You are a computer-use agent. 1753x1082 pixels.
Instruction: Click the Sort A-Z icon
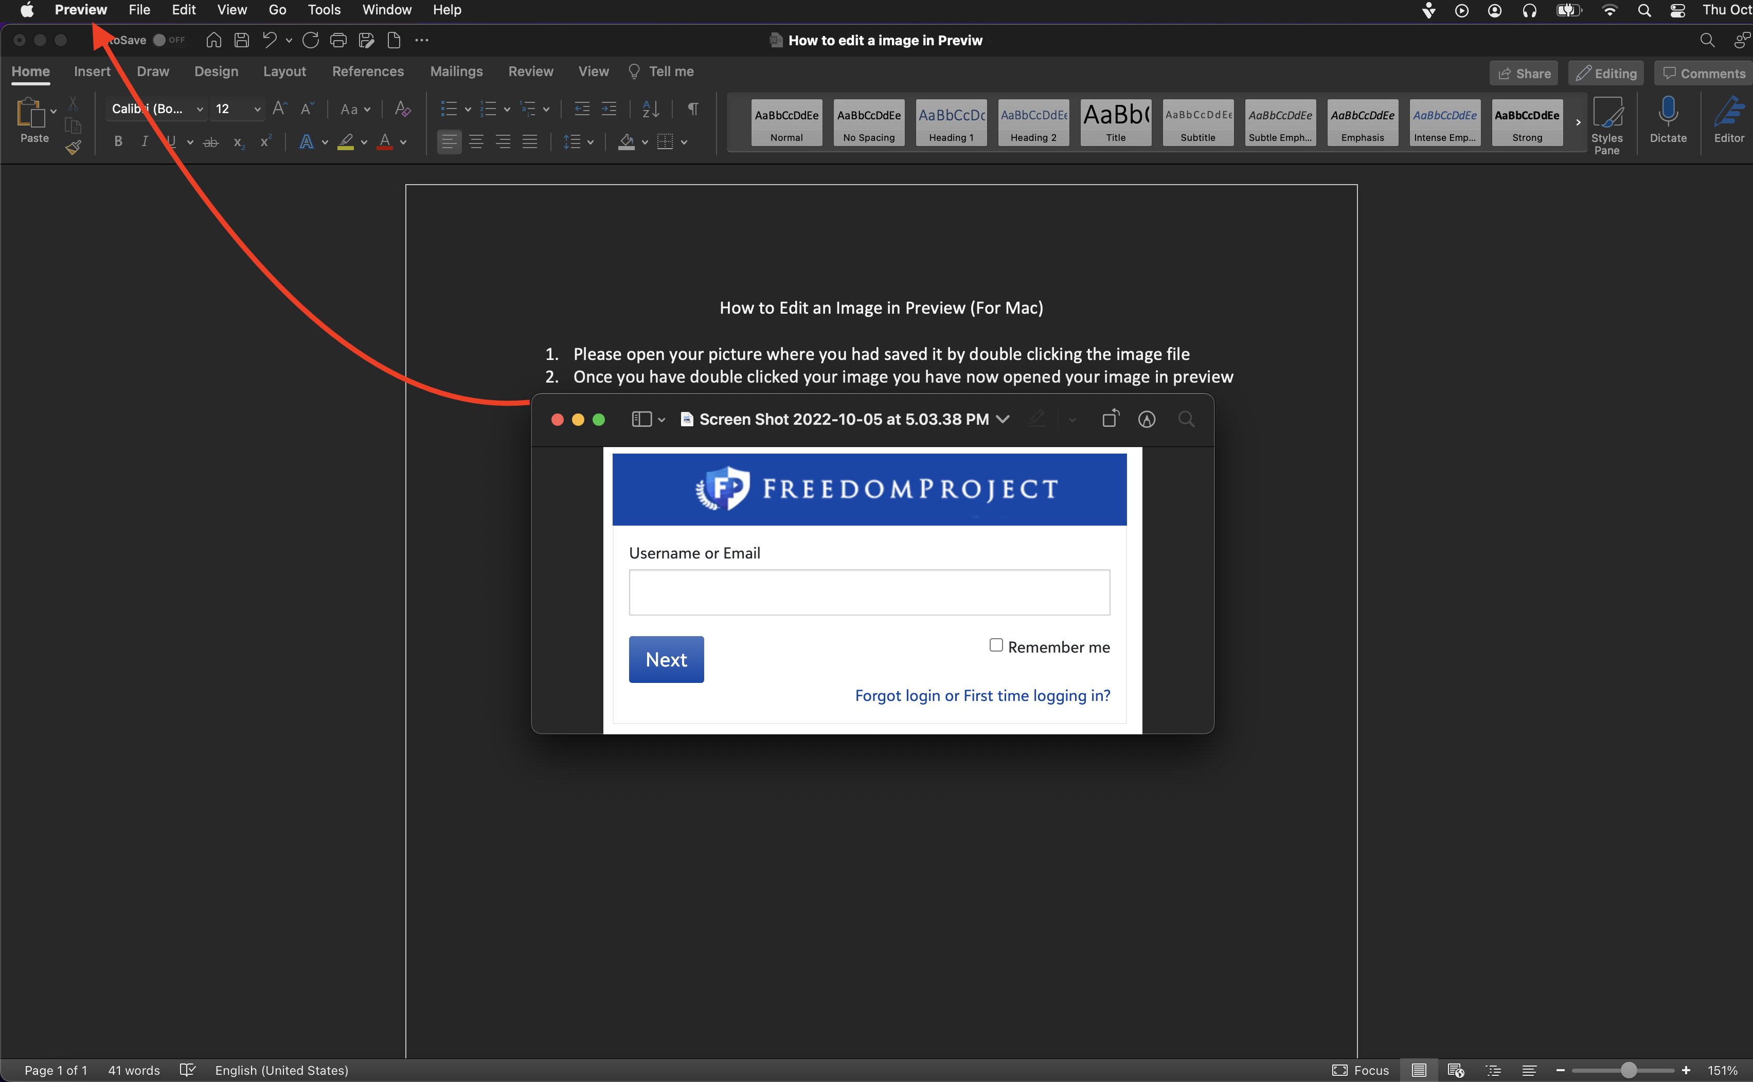click(x=651, y=109)
